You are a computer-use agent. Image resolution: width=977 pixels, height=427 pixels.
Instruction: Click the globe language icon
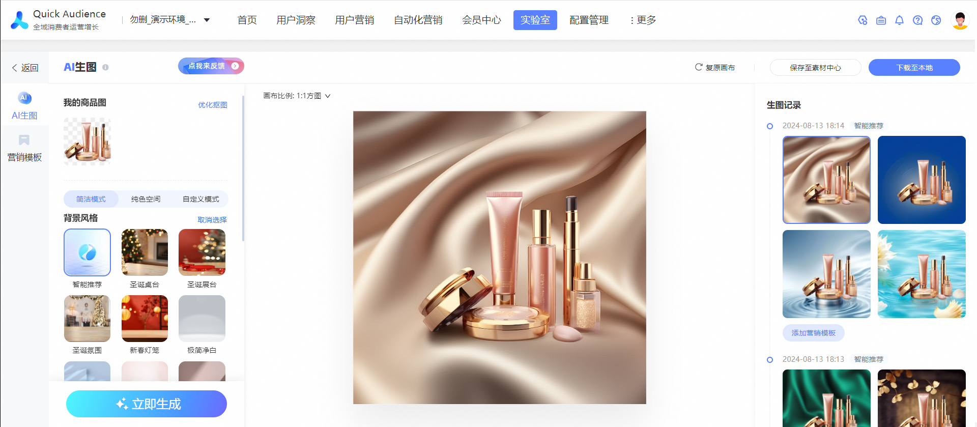[x=936, y=20]
